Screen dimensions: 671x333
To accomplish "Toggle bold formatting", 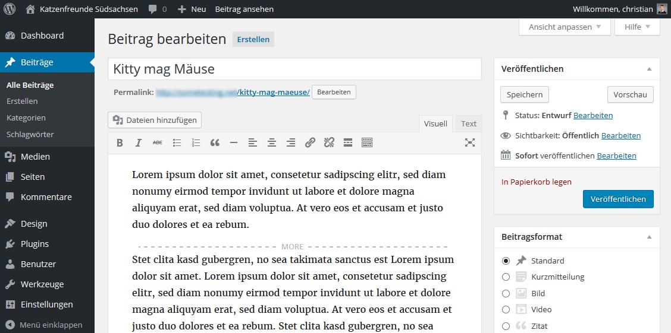I will [120, 143].
